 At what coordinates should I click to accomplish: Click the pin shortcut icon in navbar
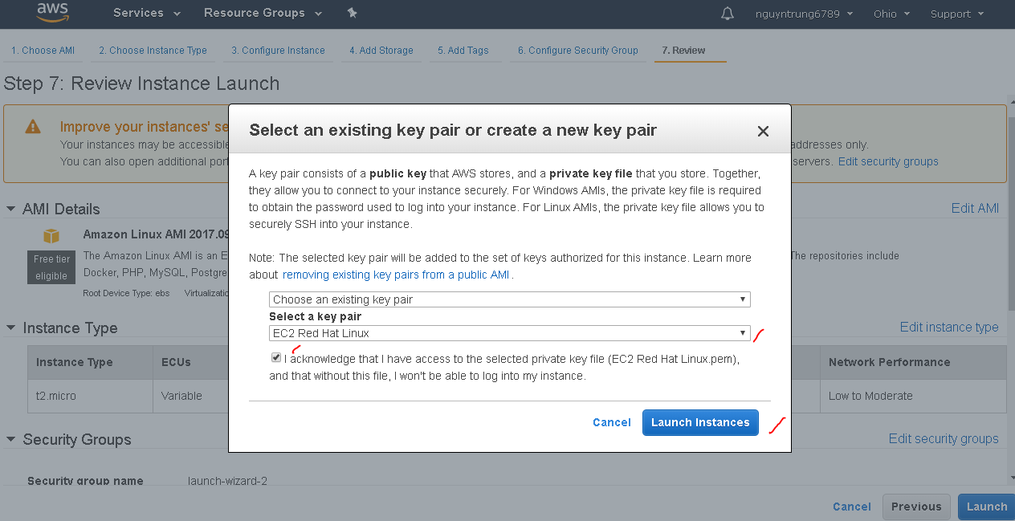(352, 14)
